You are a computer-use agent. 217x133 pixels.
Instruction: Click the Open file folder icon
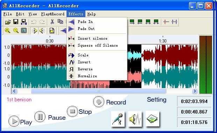tap(8, 22)
